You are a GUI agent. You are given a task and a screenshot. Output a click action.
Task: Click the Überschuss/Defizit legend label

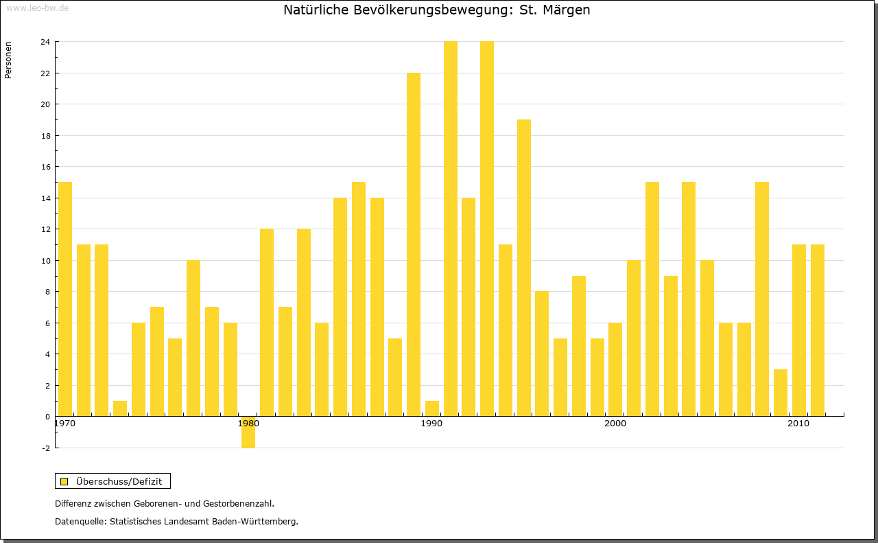click(119, 481)
